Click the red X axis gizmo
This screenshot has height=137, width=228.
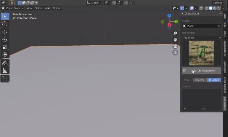tap(169, 25)
